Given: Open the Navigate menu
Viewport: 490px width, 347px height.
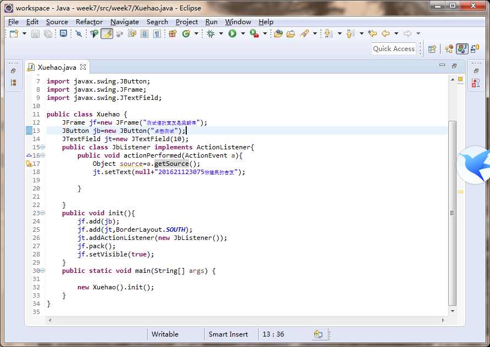Looking at the screenshot, I should click(x=124, y=22).
